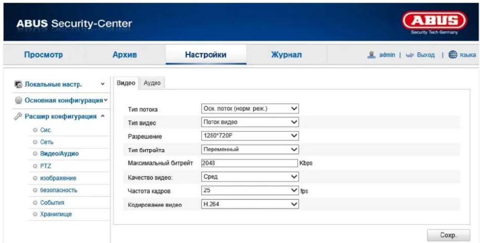This screenshot has width=480, height=243.
Task: Click the Расшир конфигурация wrench icon
Action: [x=19, y=117]
